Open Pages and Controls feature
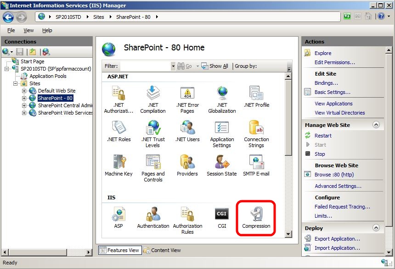 point(153,169)
